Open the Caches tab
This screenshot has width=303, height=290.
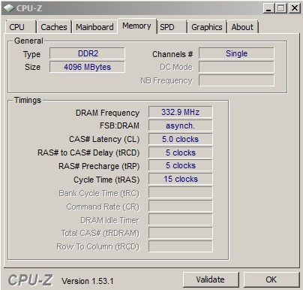(54, 27)
